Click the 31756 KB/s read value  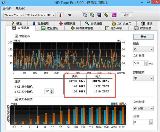pyautogui.click(x=77, y=81)
